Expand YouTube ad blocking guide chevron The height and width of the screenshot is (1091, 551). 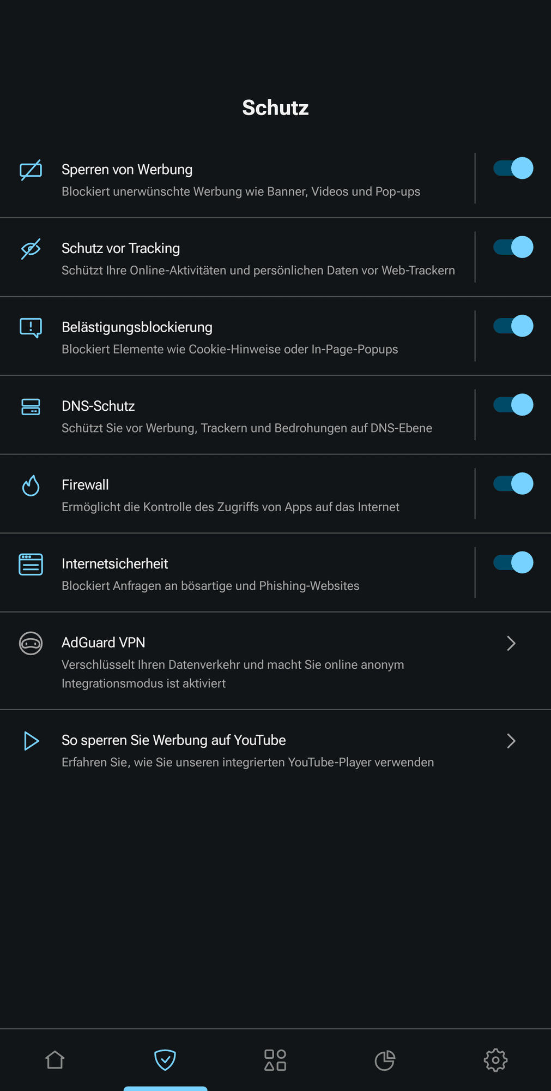[x=511, y=741]
